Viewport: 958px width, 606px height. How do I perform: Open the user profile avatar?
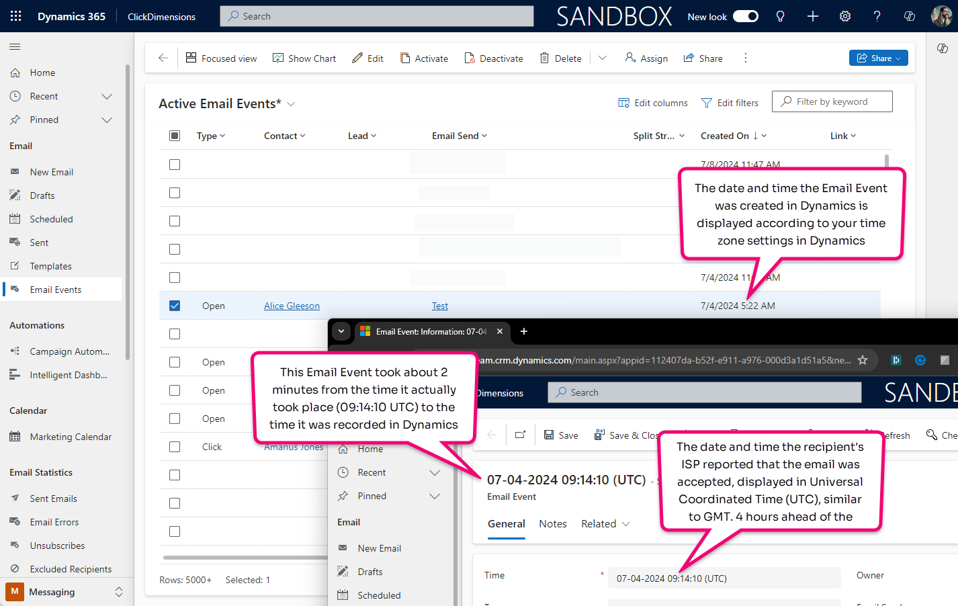941,16
